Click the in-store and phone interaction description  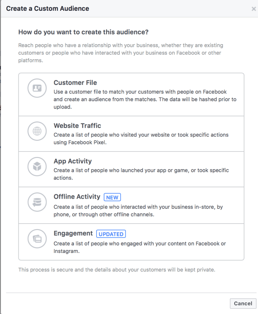coord(138,211)
